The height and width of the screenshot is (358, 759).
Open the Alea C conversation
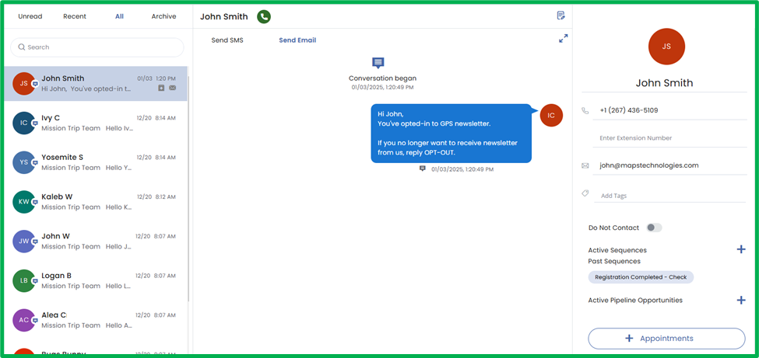tap(95, 320)
